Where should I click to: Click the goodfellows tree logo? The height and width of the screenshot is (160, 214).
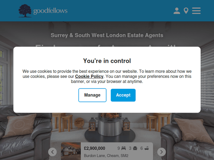tap(25, 11)
